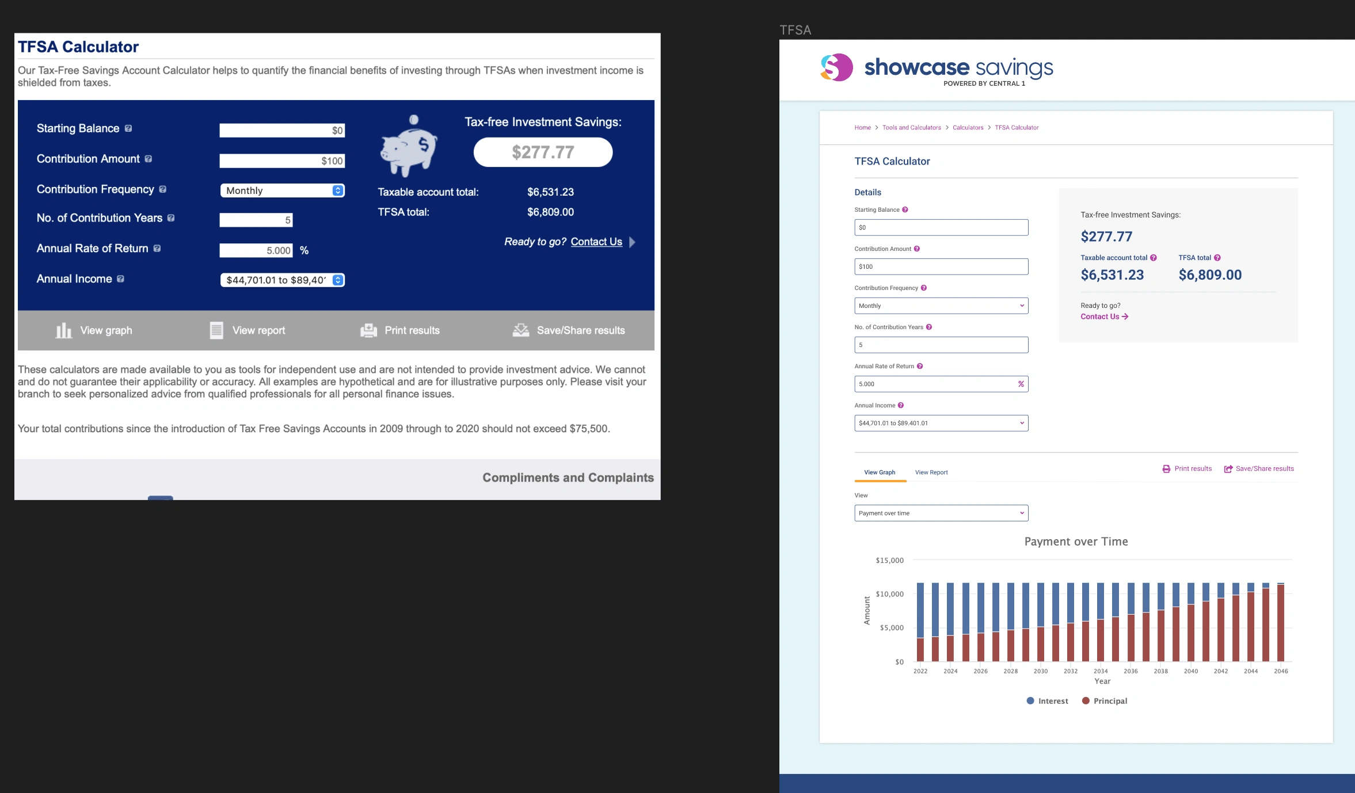Click the $277.77 savings result pill
This screenshot has height=793, width=1355.
tap(543, 152)
